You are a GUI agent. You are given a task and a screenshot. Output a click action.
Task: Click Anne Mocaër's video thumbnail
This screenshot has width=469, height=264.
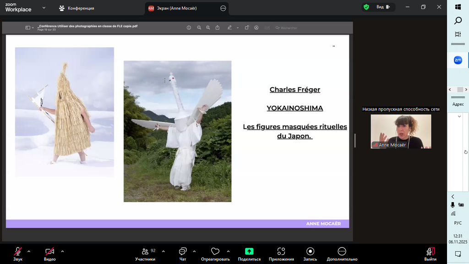401,132
